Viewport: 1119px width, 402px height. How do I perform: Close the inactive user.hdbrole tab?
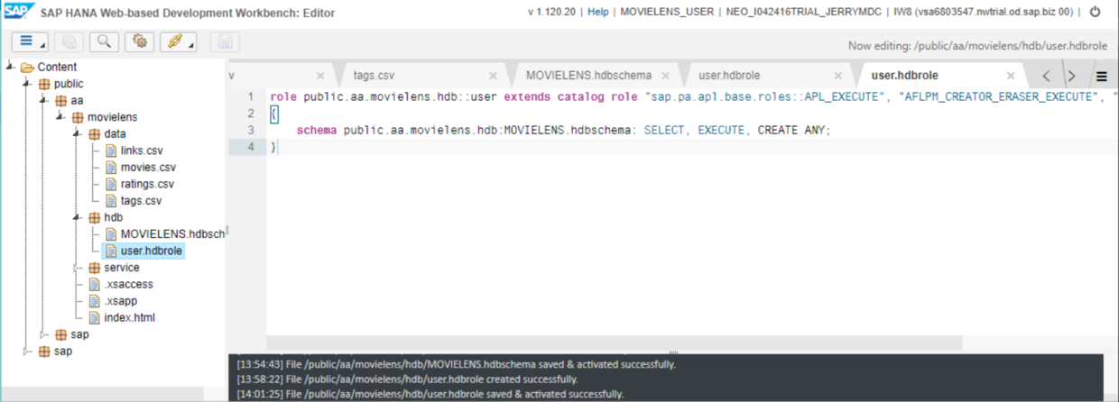[x=838, y=77]
